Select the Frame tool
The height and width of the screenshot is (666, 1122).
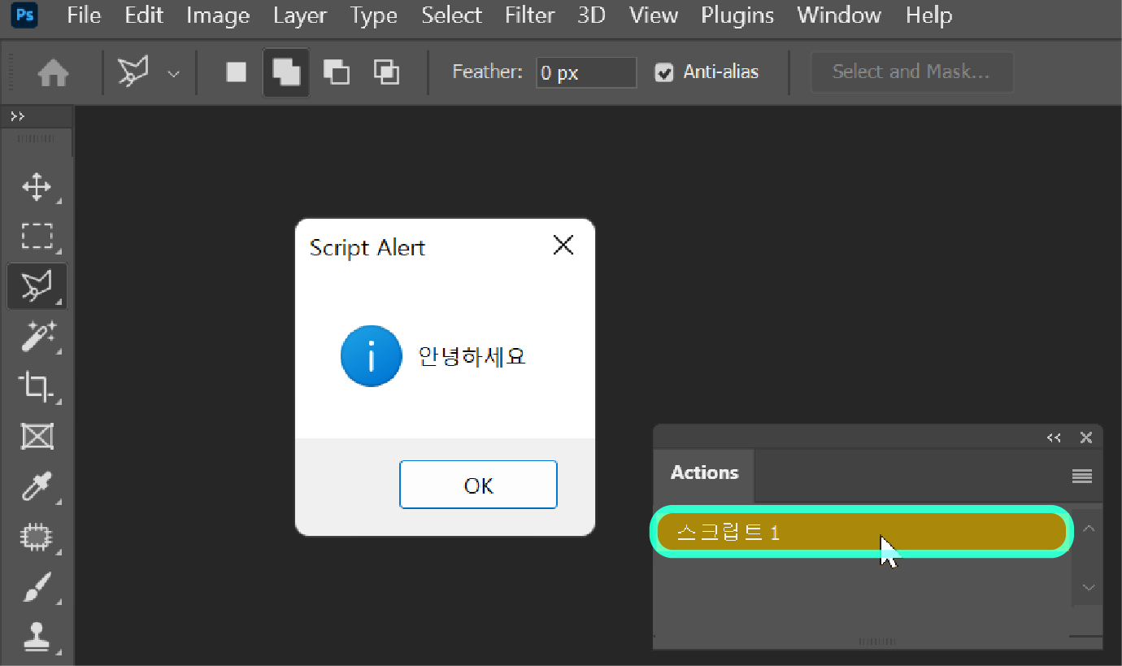coord(37,437)
